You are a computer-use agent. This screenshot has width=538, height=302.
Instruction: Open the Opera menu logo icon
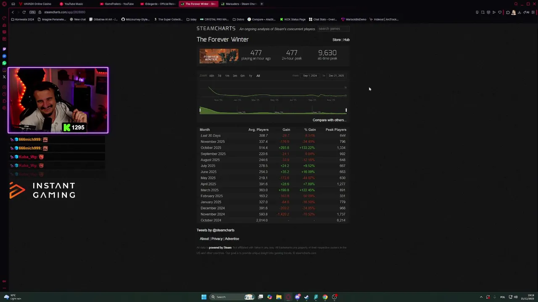pos(5,4)
